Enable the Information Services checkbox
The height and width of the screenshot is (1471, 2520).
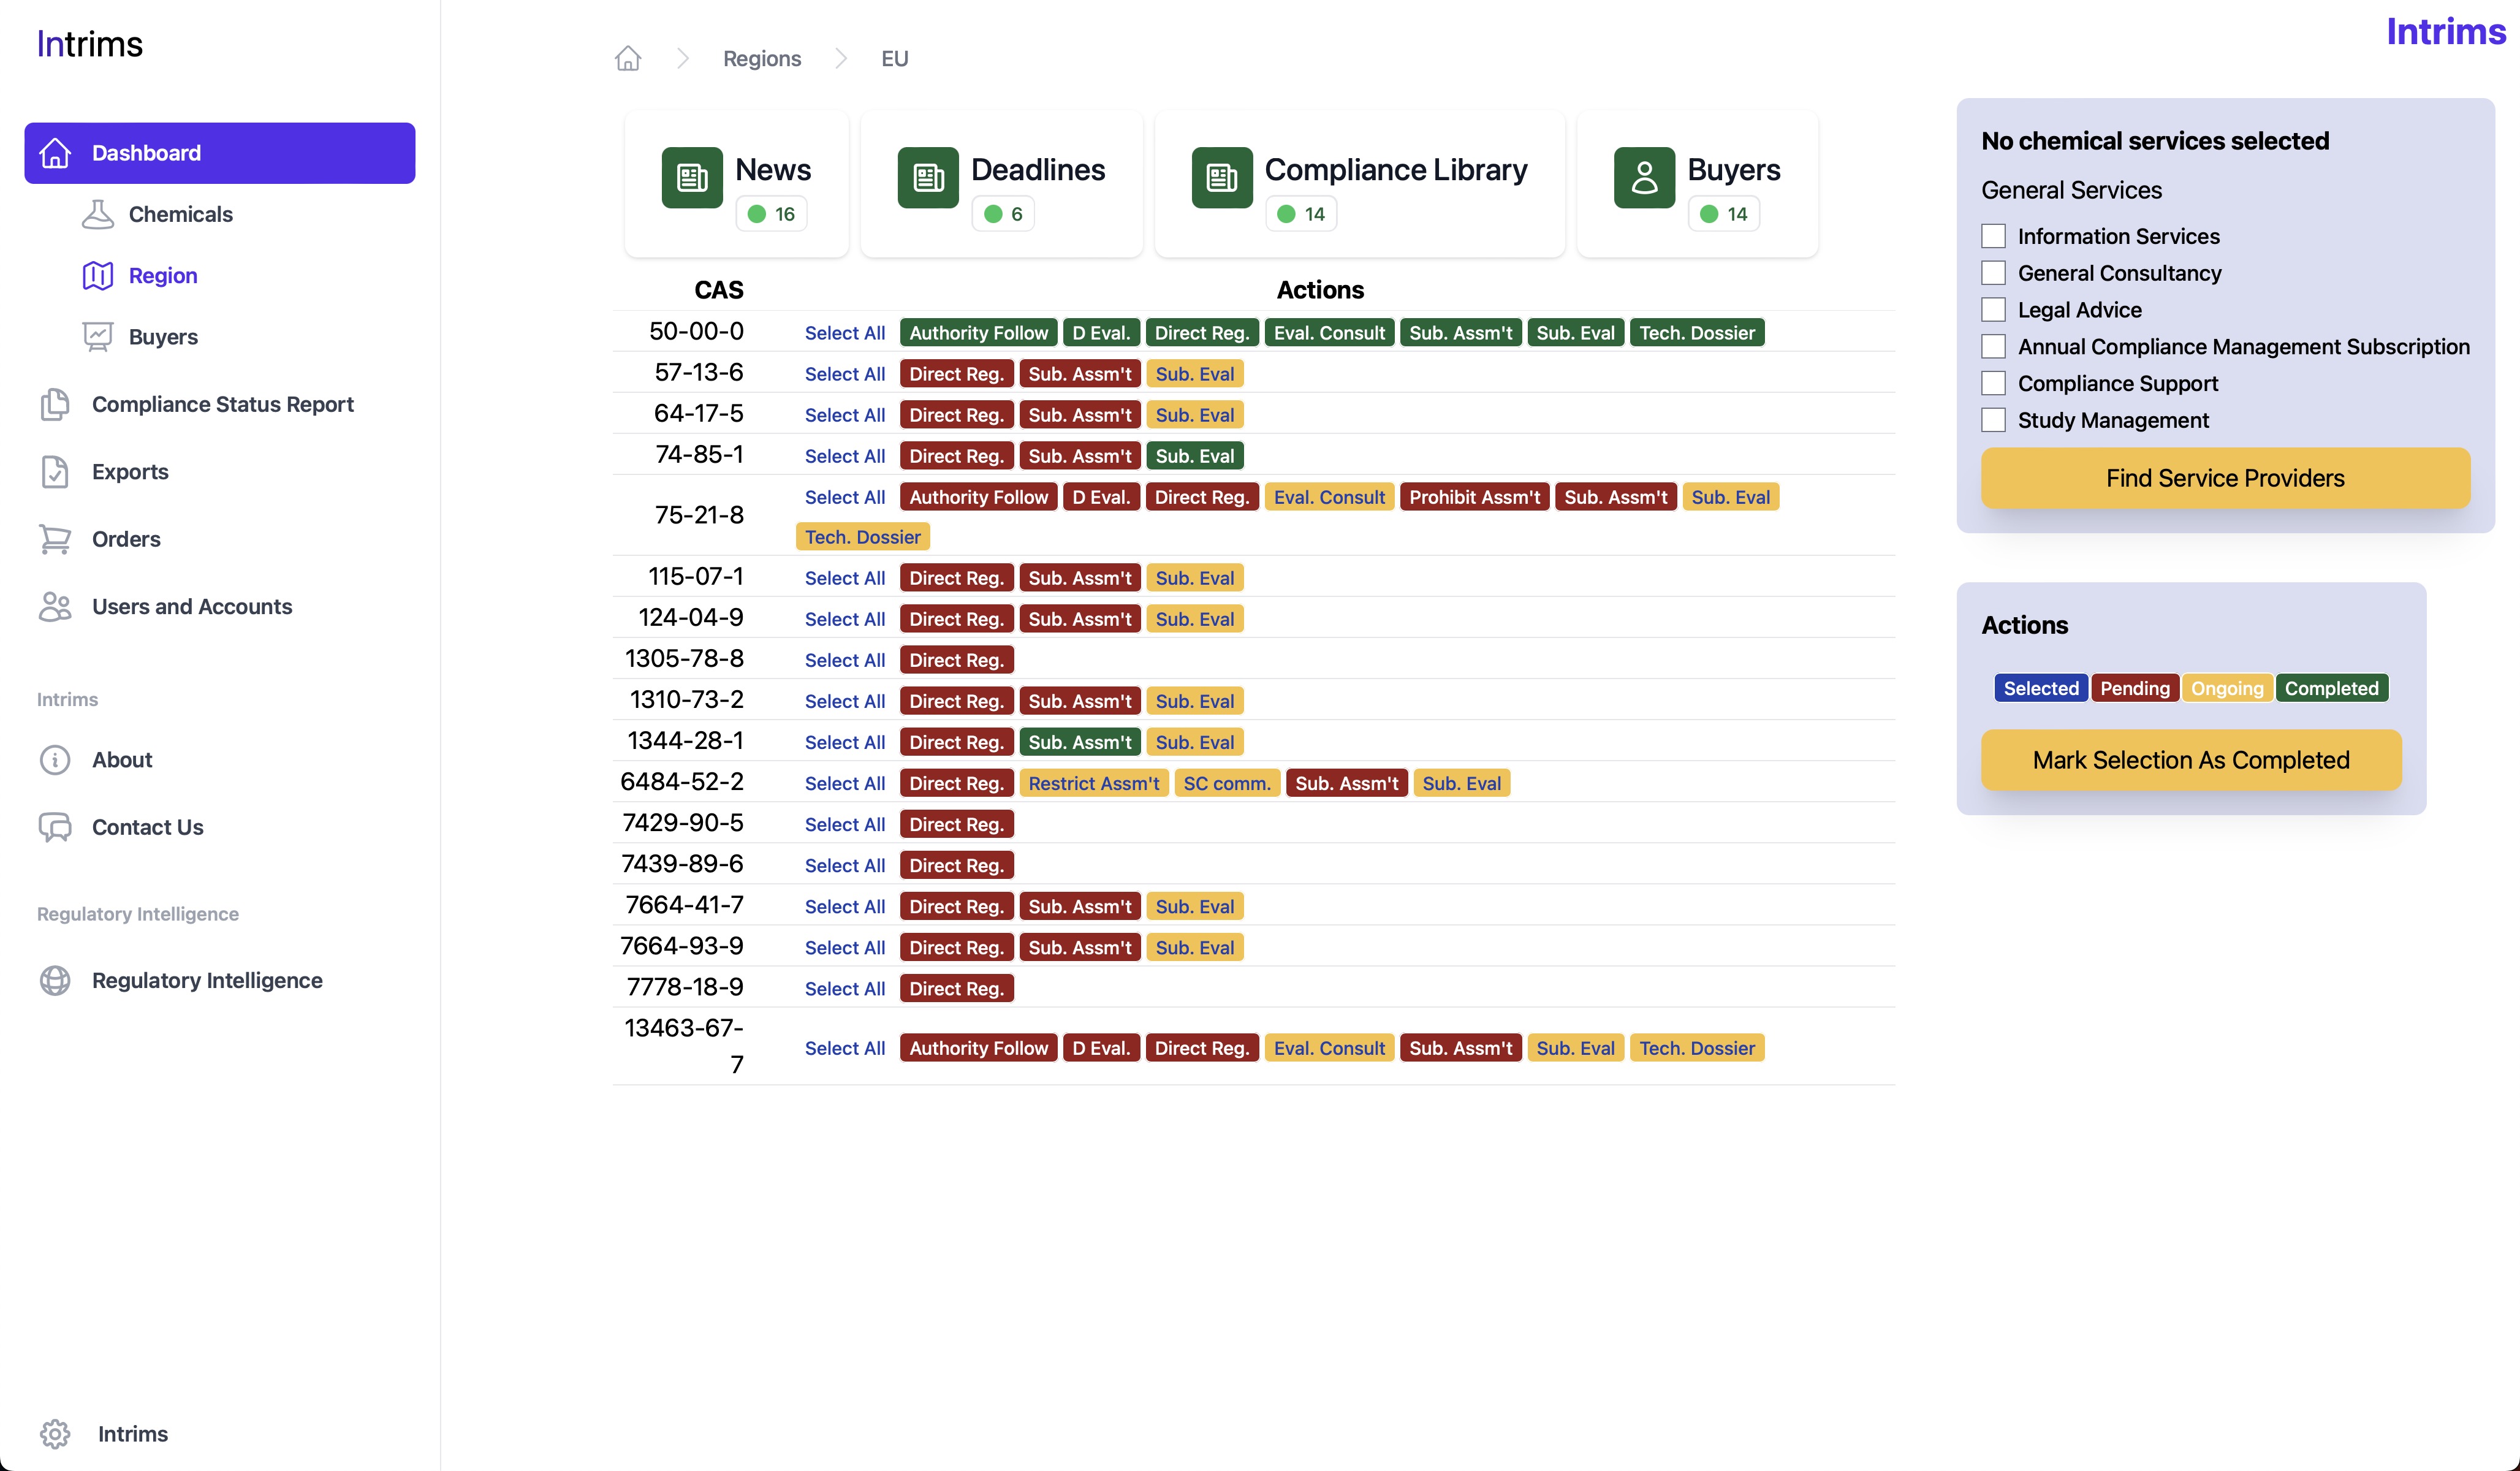1993,236
